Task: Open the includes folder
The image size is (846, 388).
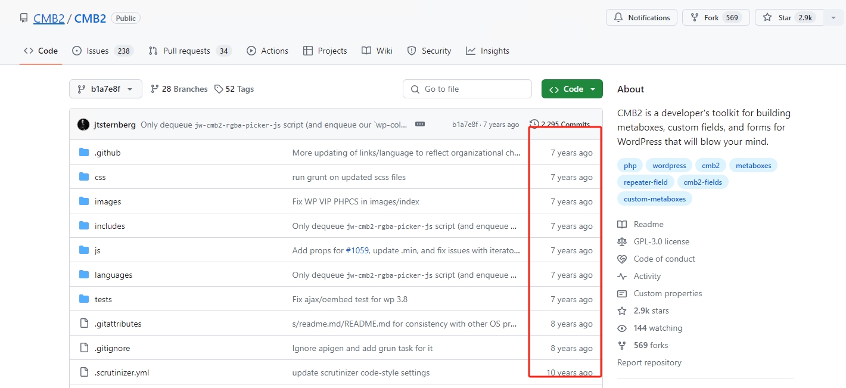Action: click(110, 226)
